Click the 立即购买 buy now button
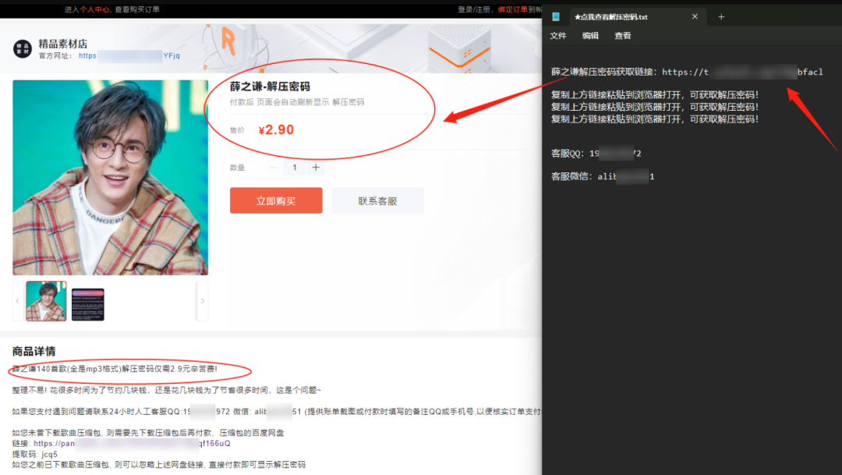This screenshot has height=475, width=842. click(276, 200)
